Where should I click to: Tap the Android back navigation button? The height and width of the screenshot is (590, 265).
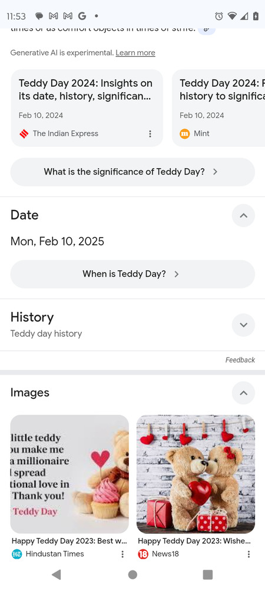(57, 575)
